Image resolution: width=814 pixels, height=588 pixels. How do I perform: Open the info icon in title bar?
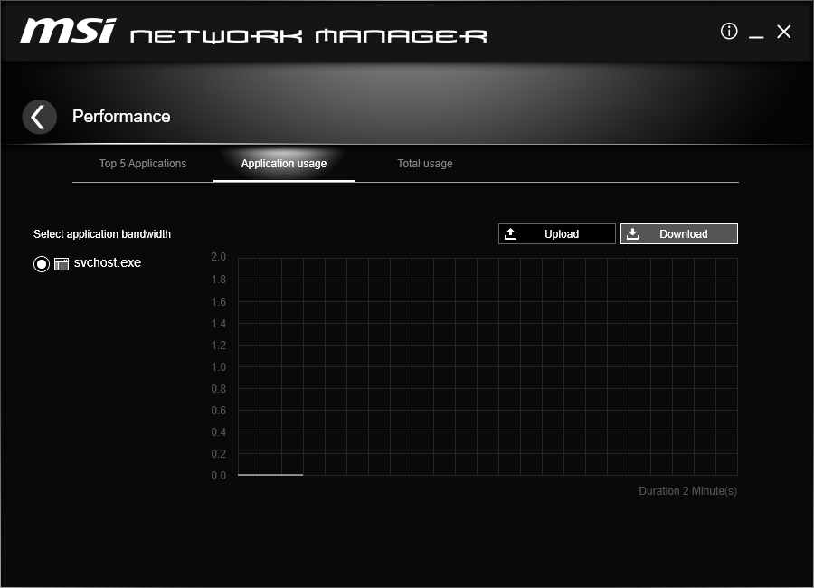729,31
